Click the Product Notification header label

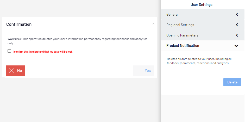183,46
